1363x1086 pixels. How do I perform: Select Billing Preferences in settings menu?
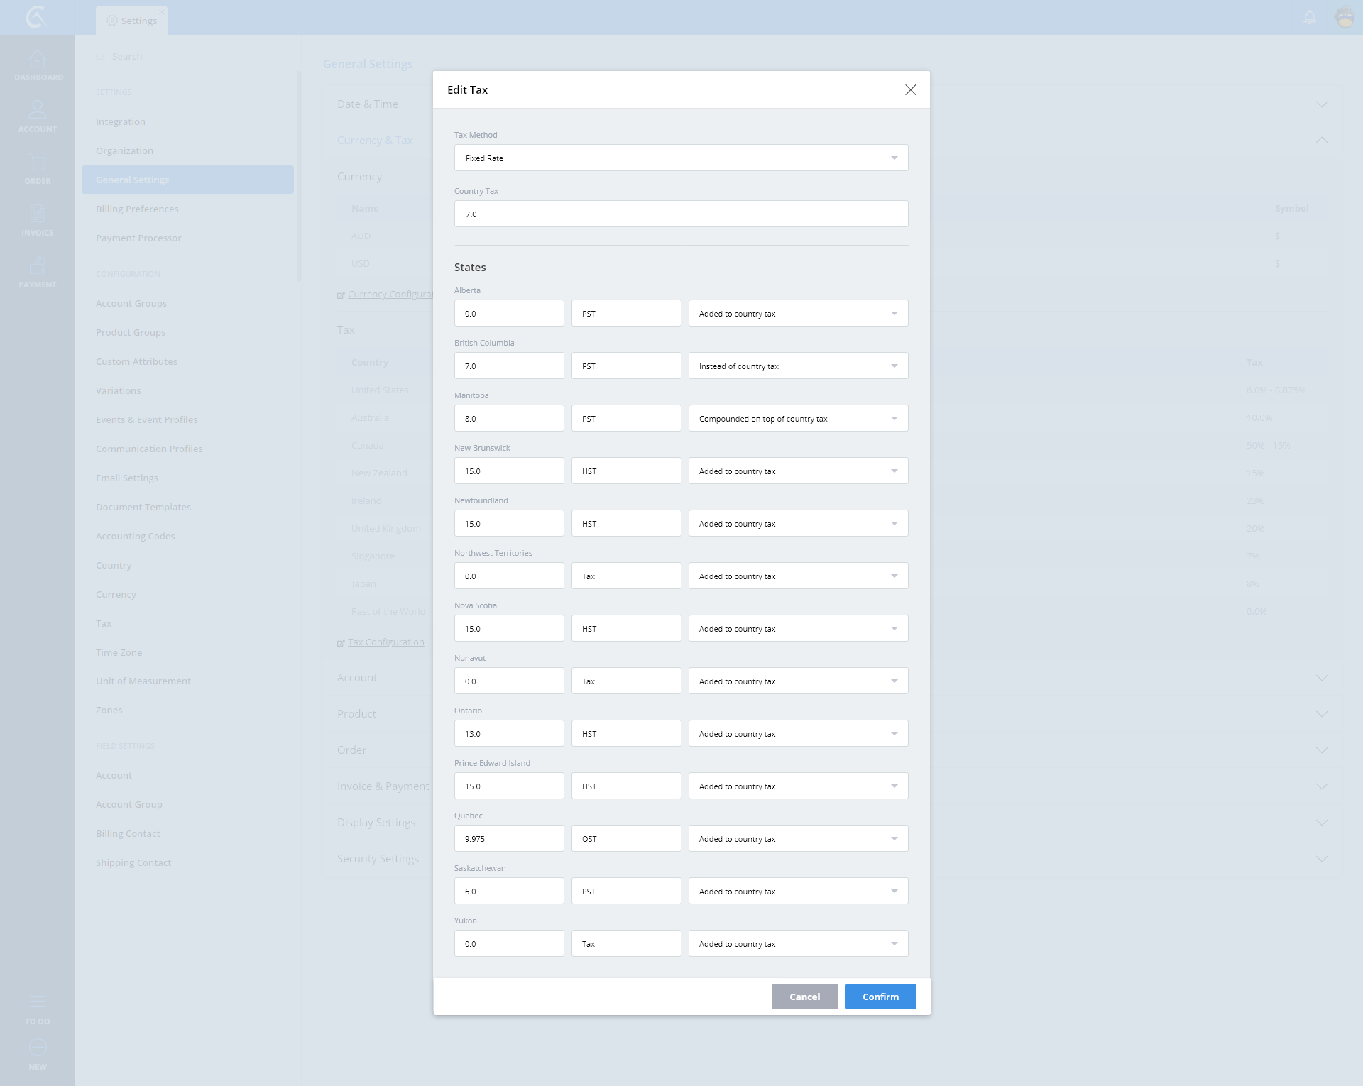(x=137, y=209)
